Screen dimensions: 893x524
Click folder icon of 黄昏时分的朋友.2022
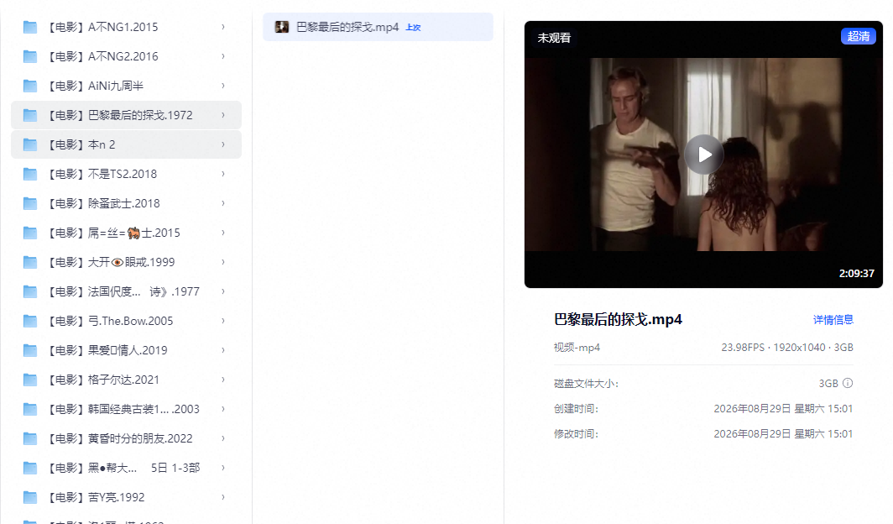click(29, 438)
